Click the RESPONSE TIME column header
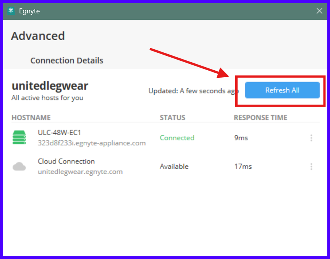The width and height of the screenshot is (330, 259). click(x=260, y=118)
